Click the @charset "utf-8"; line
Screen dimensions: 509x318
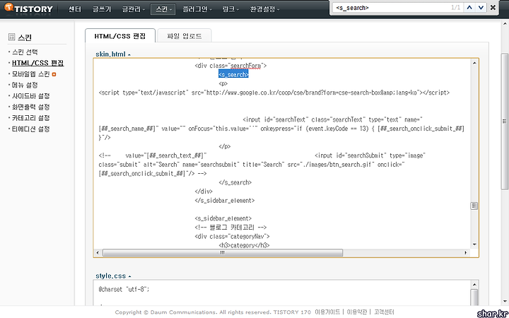(124, 289)
